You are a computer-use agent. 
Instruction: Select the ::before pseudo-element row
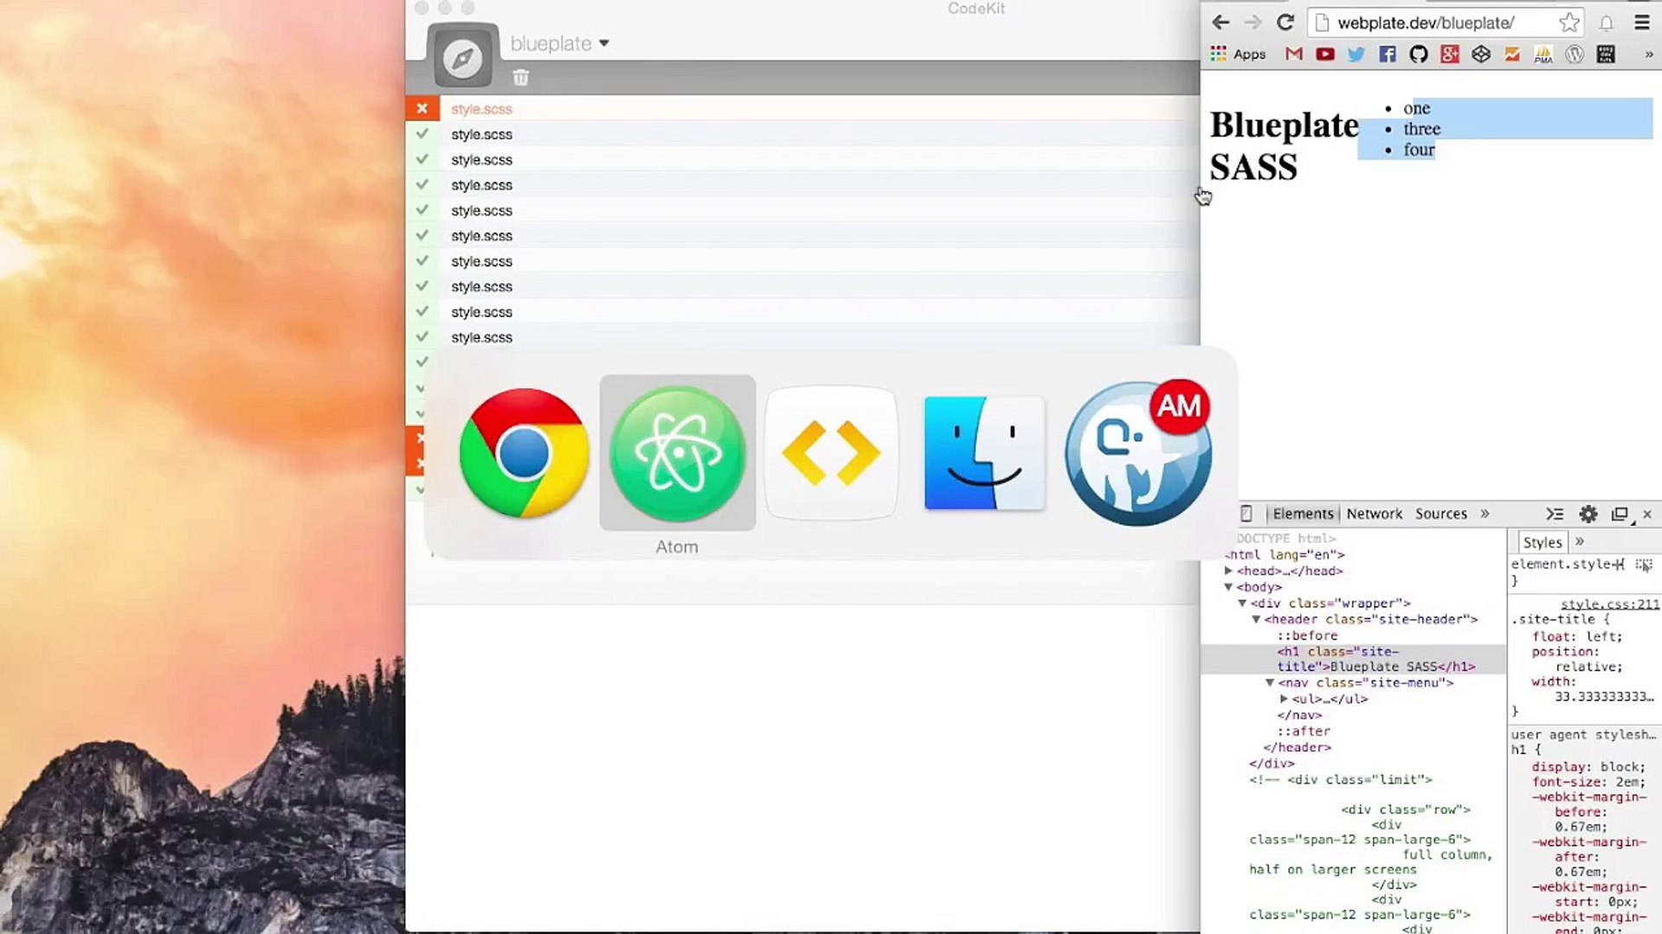(x=1307, y=636)
